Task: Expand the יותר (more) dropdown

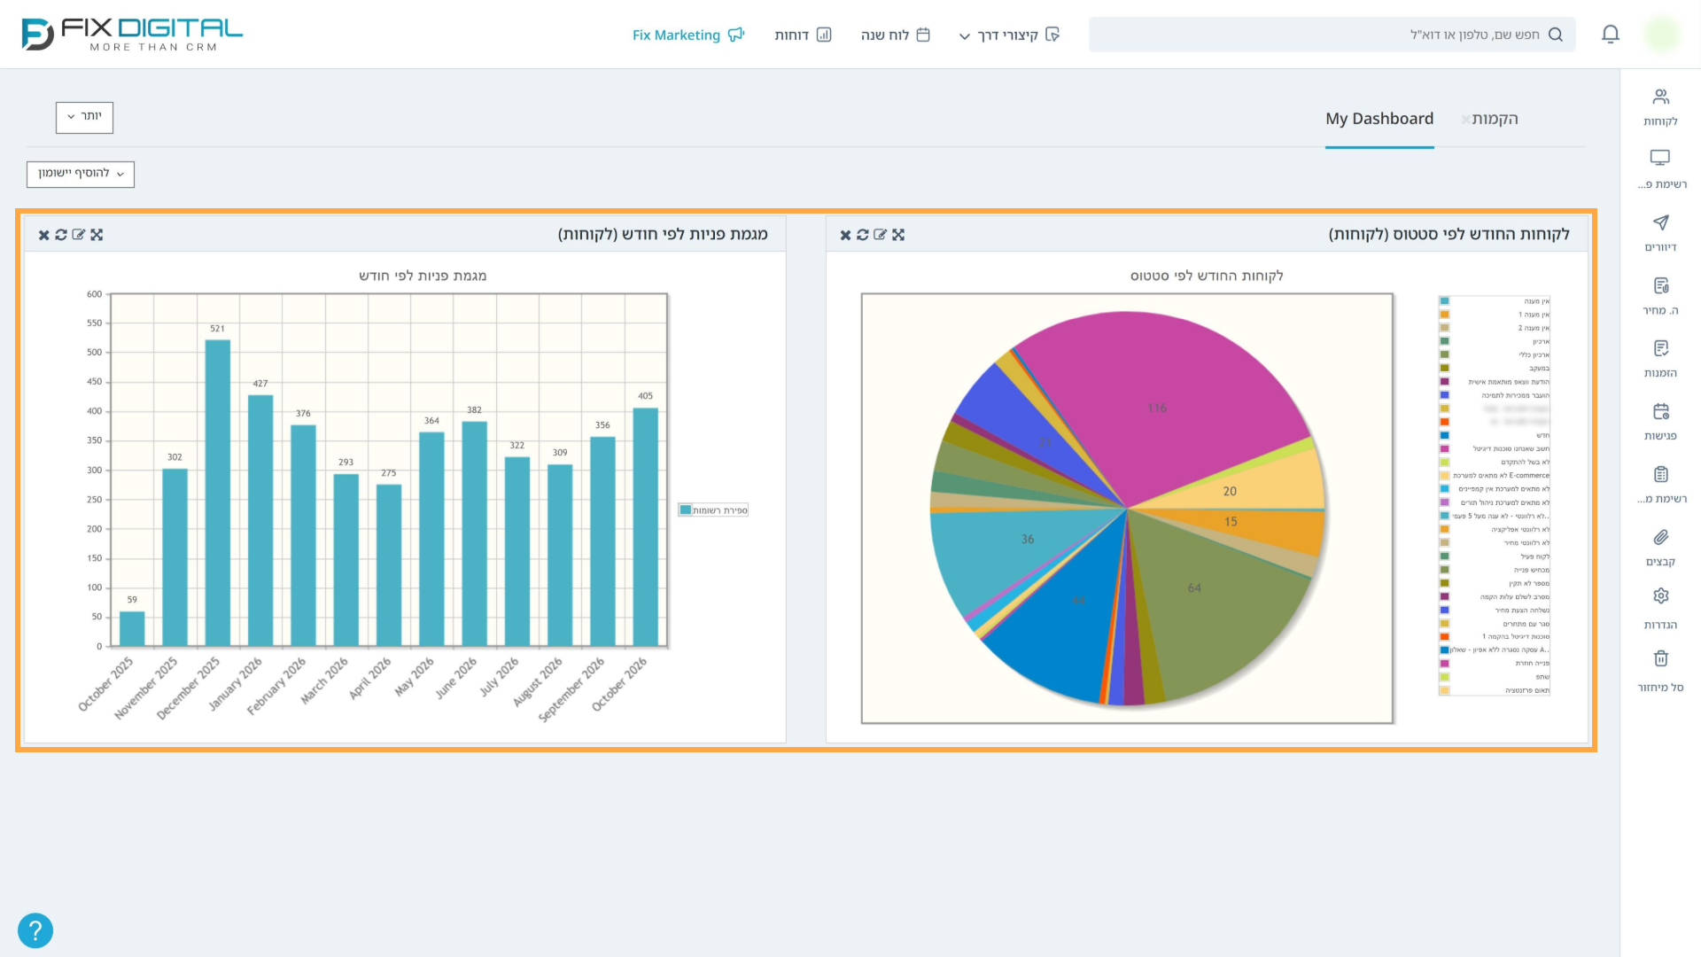Action: (84, 117)
